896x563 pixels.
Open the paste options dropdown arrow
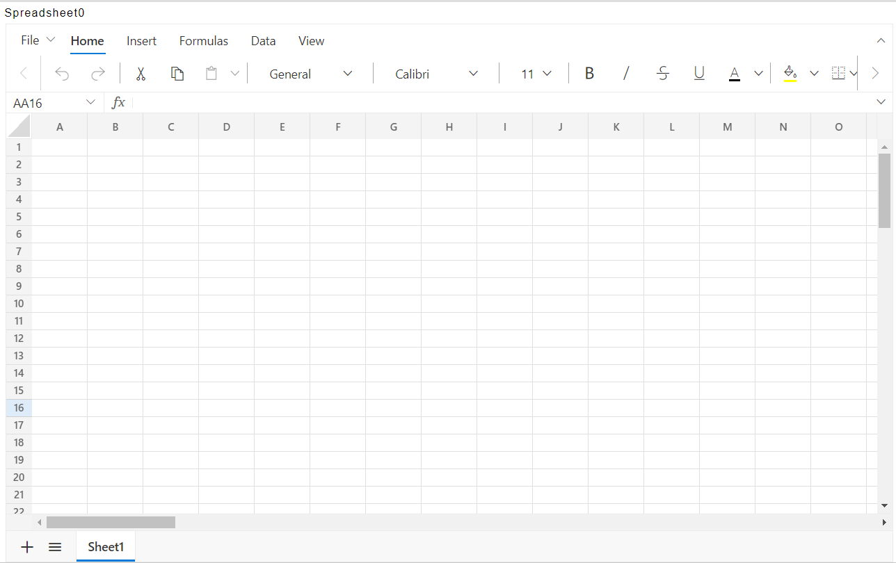pyautogui.click(x=235, y=74)
